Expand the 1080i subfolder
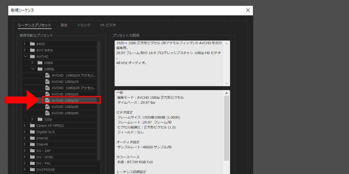 (x=33, y=63)
